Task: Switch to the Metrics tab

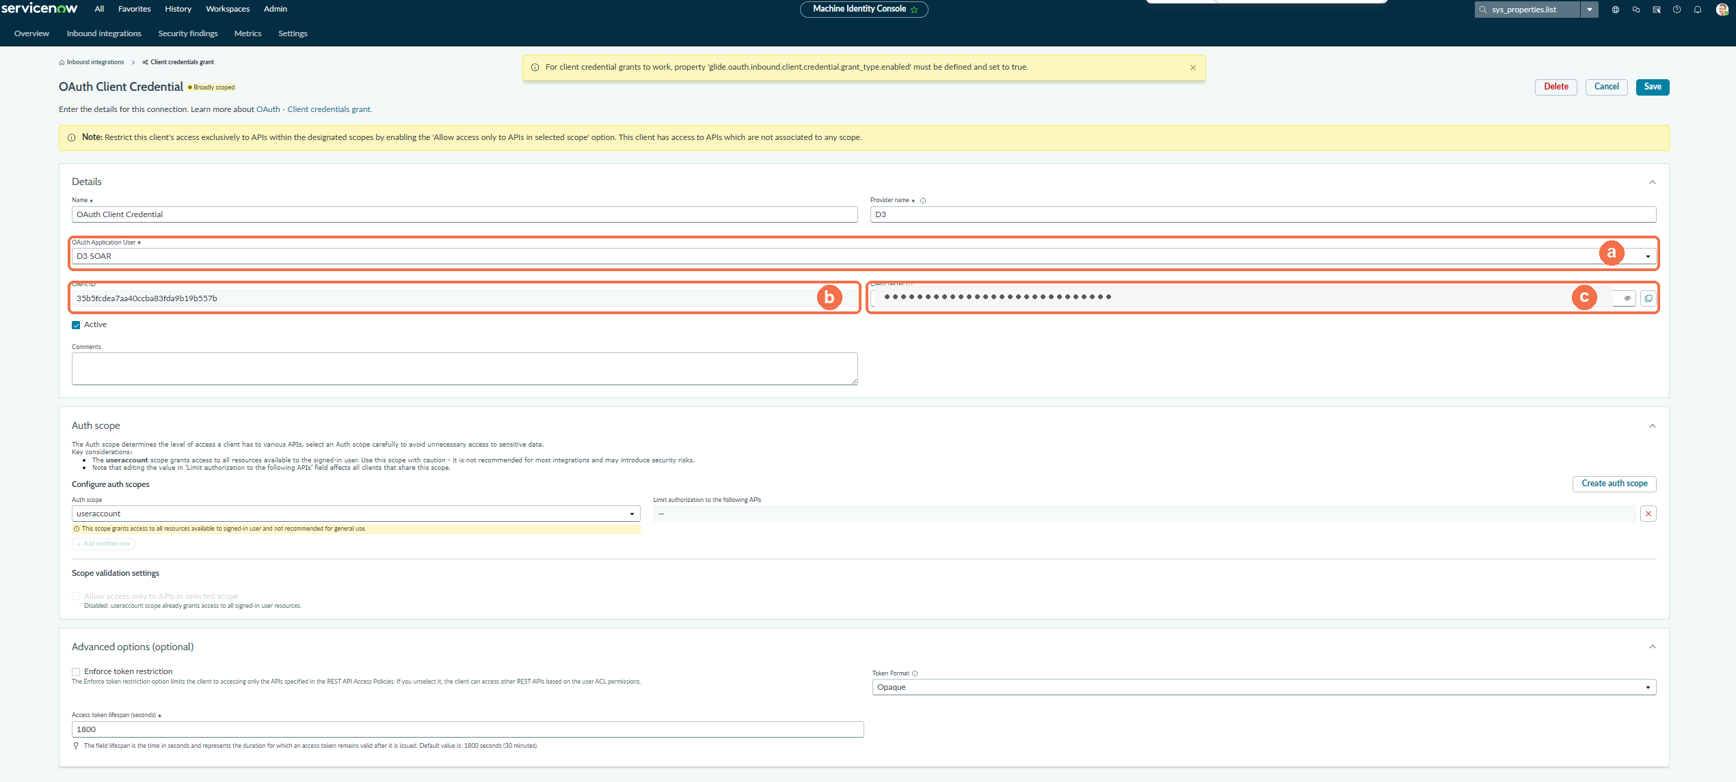Action: point(248,33)
